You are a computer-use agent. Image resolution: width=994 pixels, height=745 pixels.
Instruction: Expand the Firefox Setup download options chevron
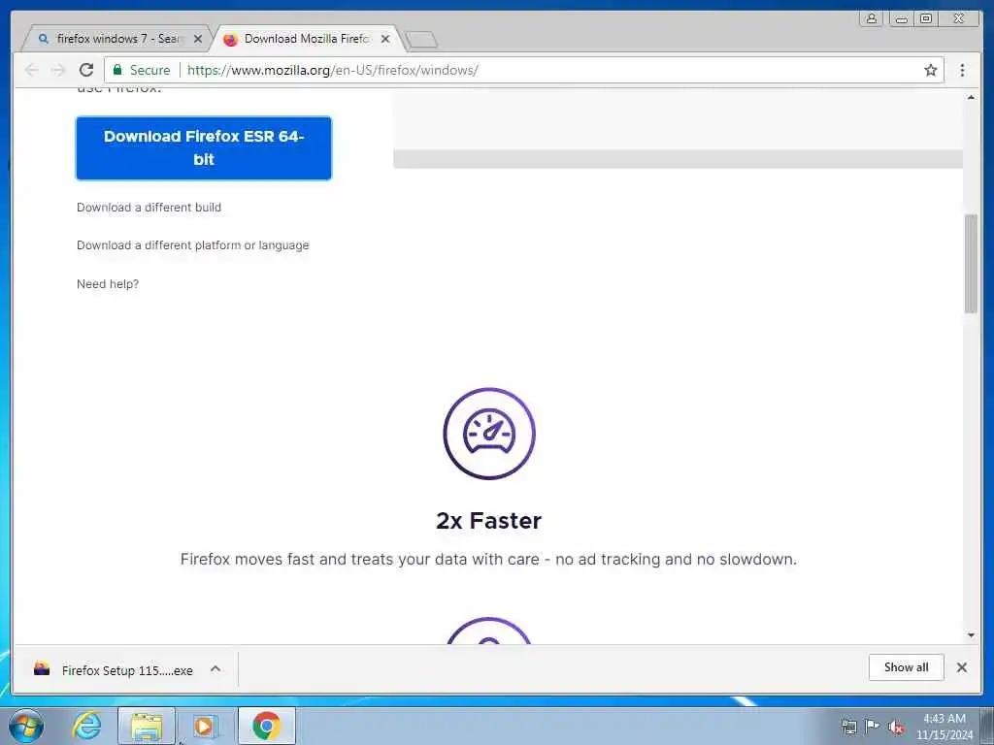click(215, 669)
